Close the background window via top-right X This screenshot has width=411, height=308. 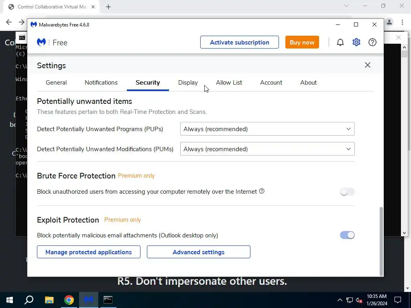point(399,37)
